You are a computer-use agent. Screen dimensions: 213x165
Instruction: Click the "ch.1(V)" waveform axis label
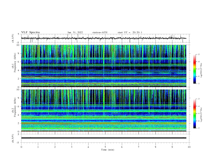13,38
